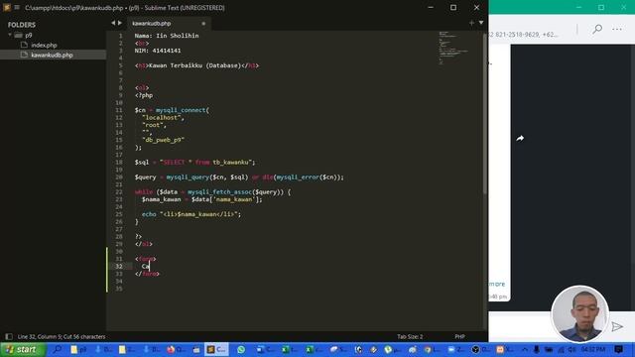Select kawankudb.php in the folder tree
Image resolution: width=635 pixels, height=357 pixels.
52,55
